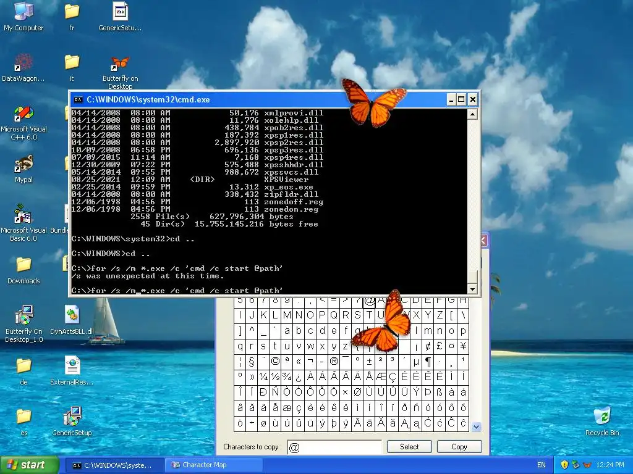This screenshot has width=633, height=474.
Task: Select the Æ character in Character Map
Action: pyautogui.click(x=380, y=376)
